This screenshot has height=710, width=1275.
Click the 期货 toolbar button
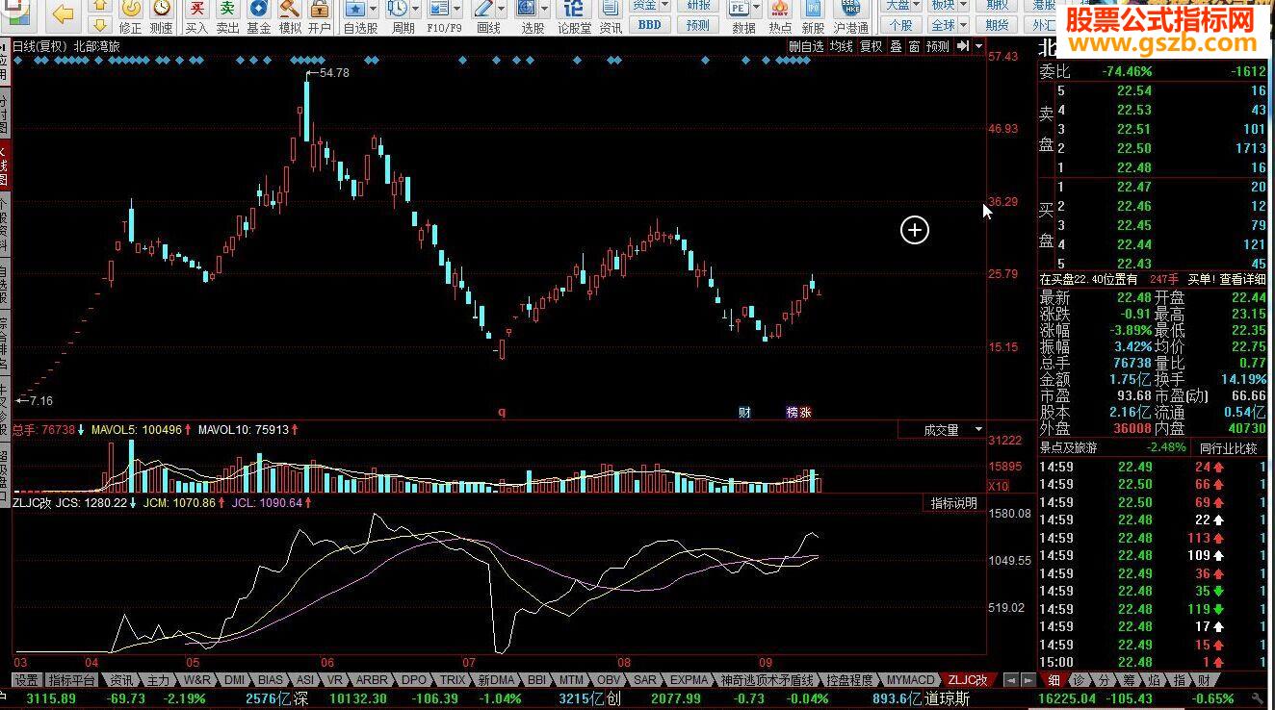[x=998, y=25]
